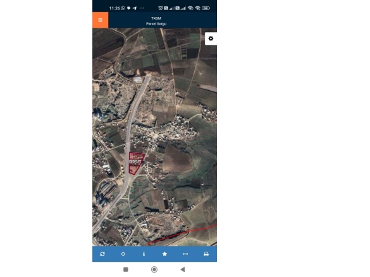The image size is (370, 277).
Task: Tap the Android home circle button
Action: 154,269
